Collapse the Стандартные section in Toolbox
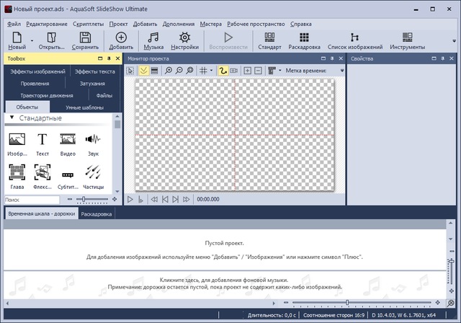 click(12, 118)
